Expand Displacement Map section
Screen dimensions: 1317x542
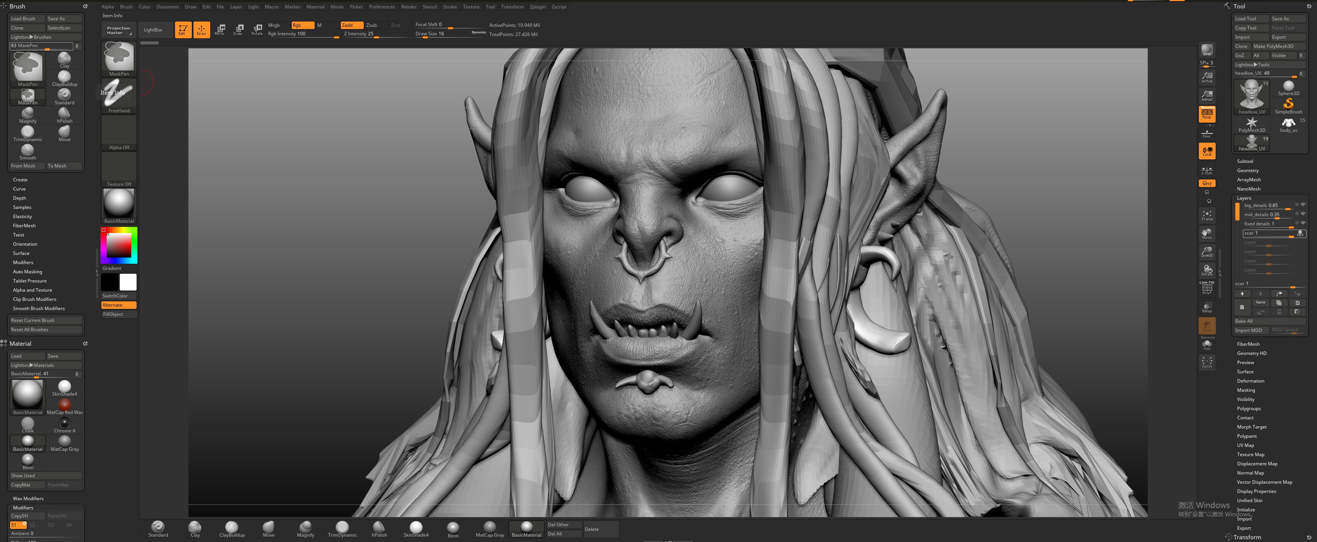coord(1257,463)
